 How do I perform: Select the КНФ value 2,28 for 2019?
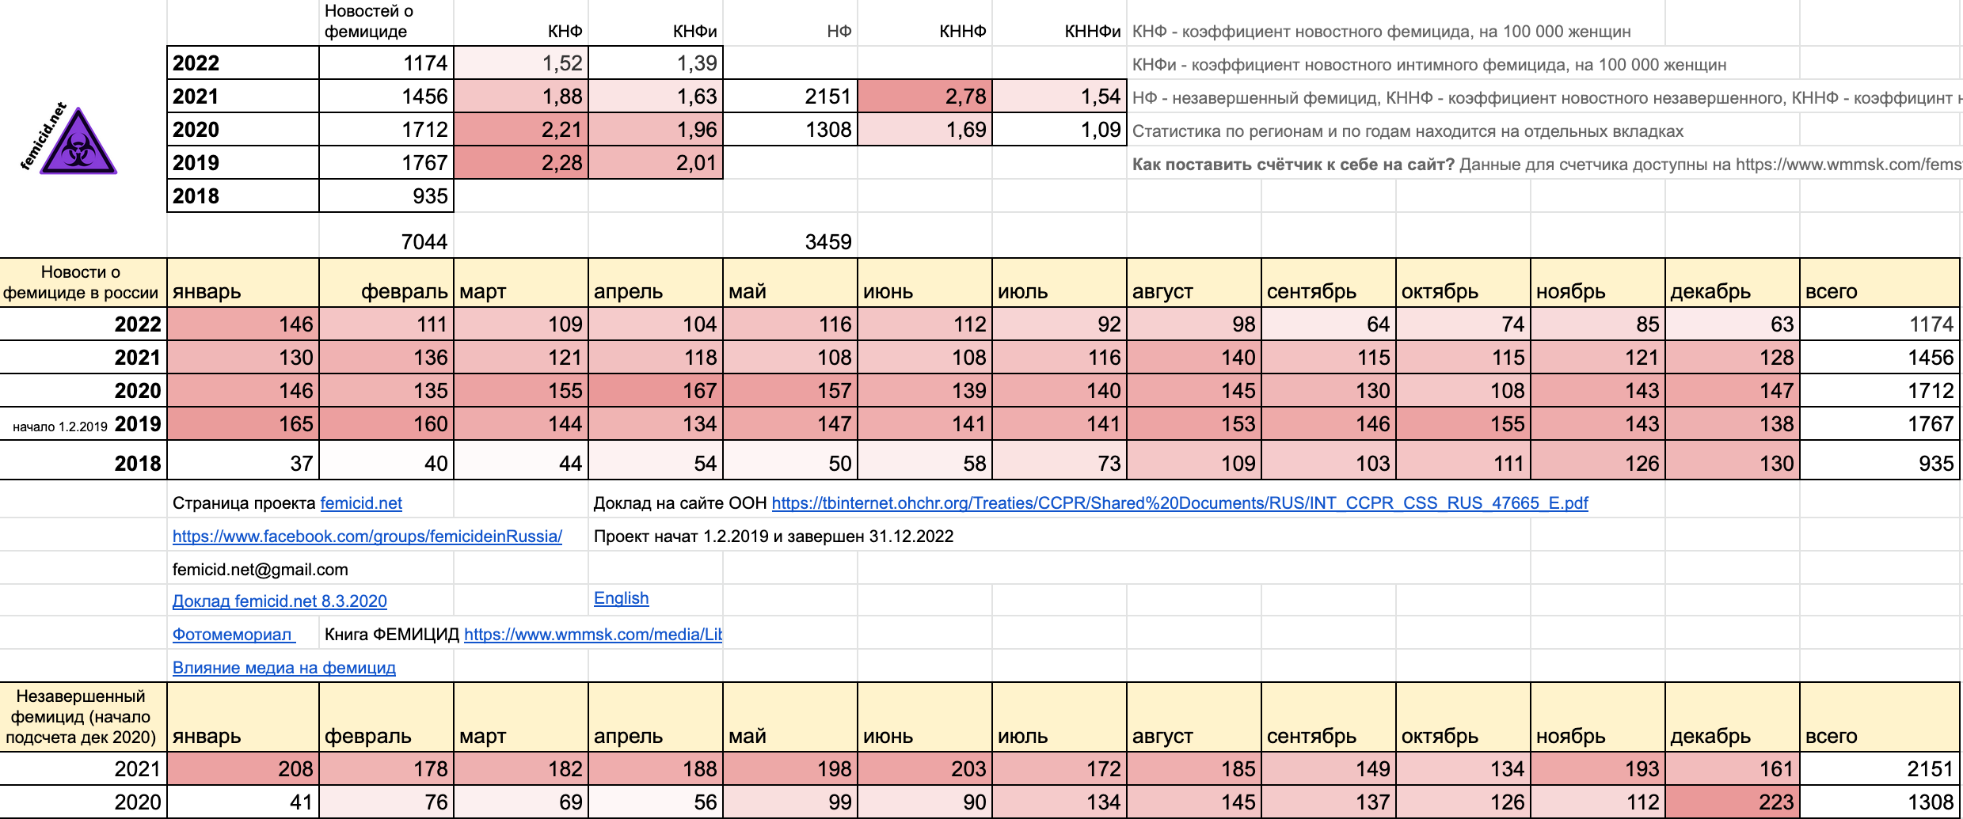(x=521, y=162)
